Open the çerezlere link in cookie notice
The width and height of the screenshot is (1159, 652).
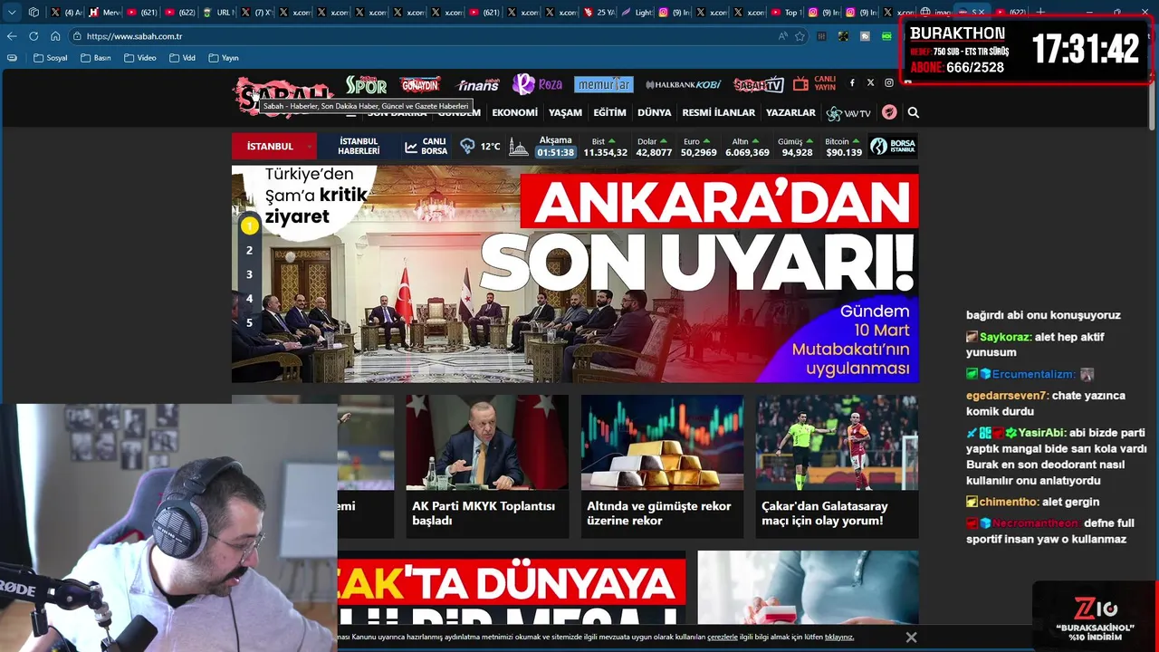point(722,638)
